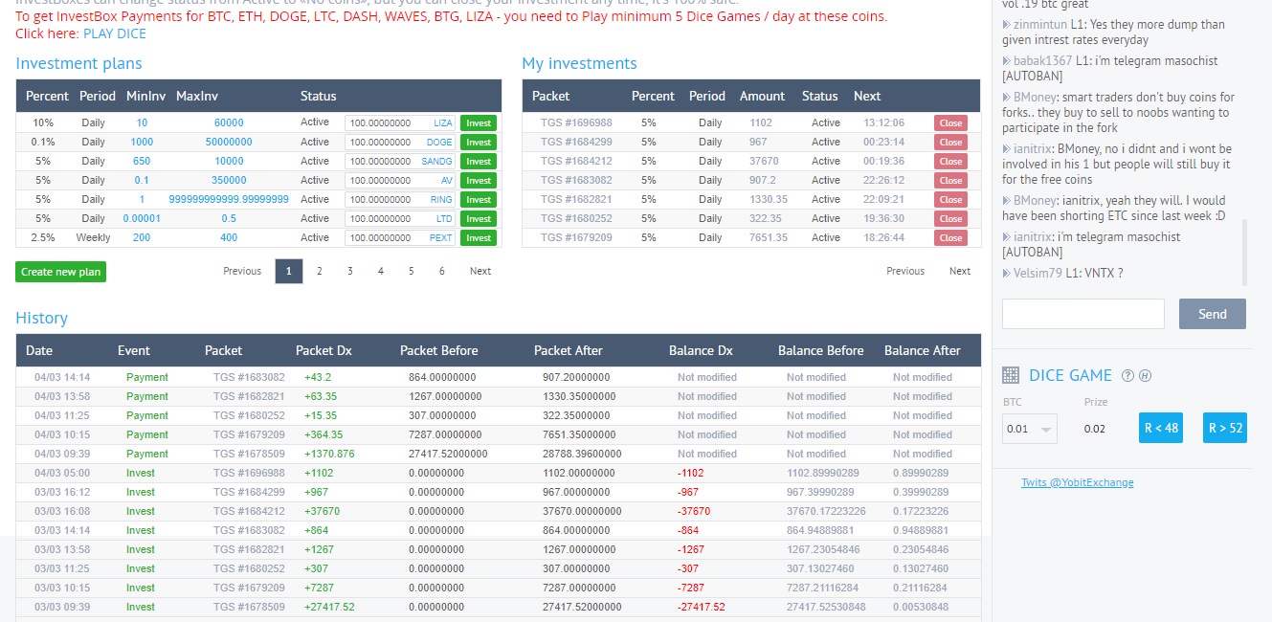Screen dimensions: 1272x622
Task: Go to investment plans page 6
Action: pyautogui.click(x=442, y=271)
